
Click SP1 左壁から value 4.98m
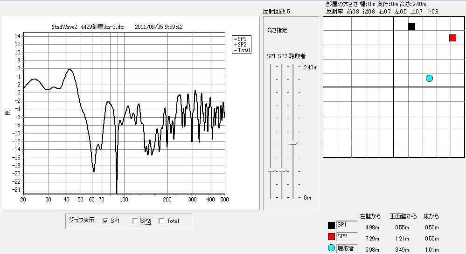tap(368, 227)
